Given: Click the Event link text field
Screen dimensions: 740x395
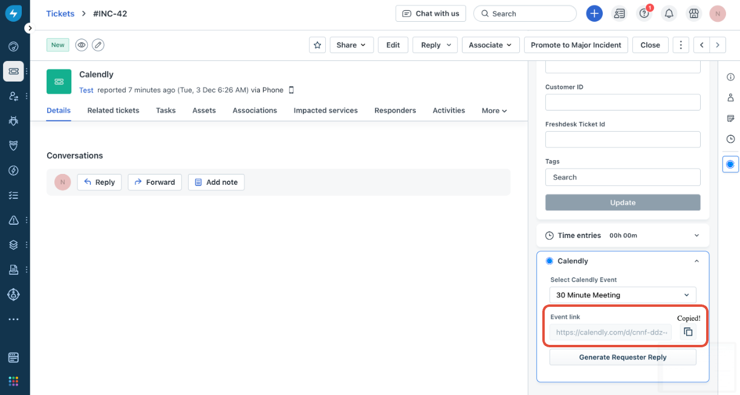Looking at the screenshot, I should [x=611, y=332].
